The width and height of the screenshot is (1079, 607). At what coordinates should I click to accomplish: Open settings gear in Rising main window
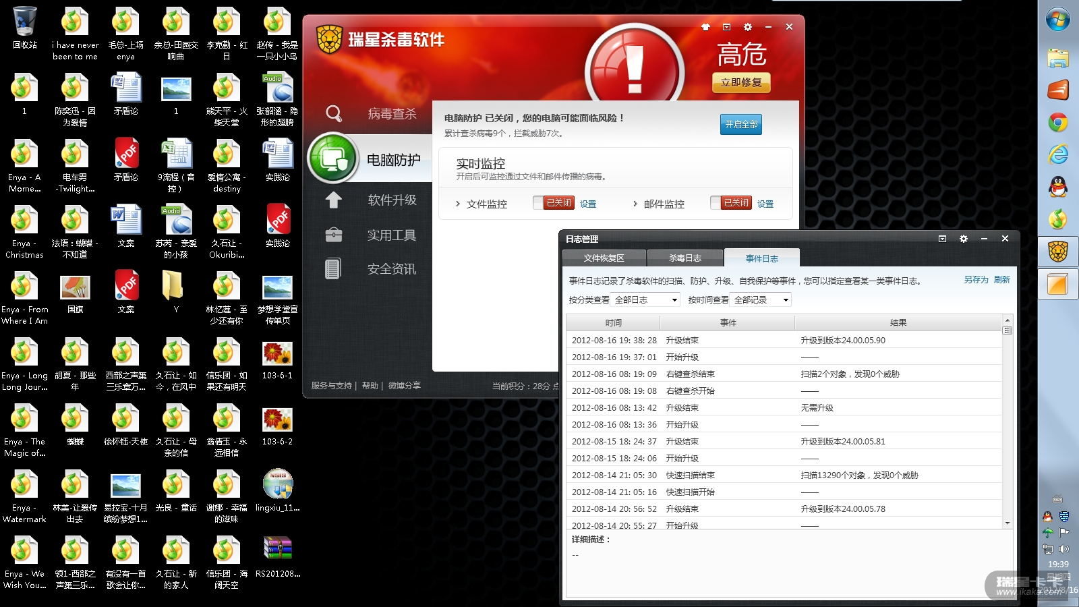pos(747,27)
